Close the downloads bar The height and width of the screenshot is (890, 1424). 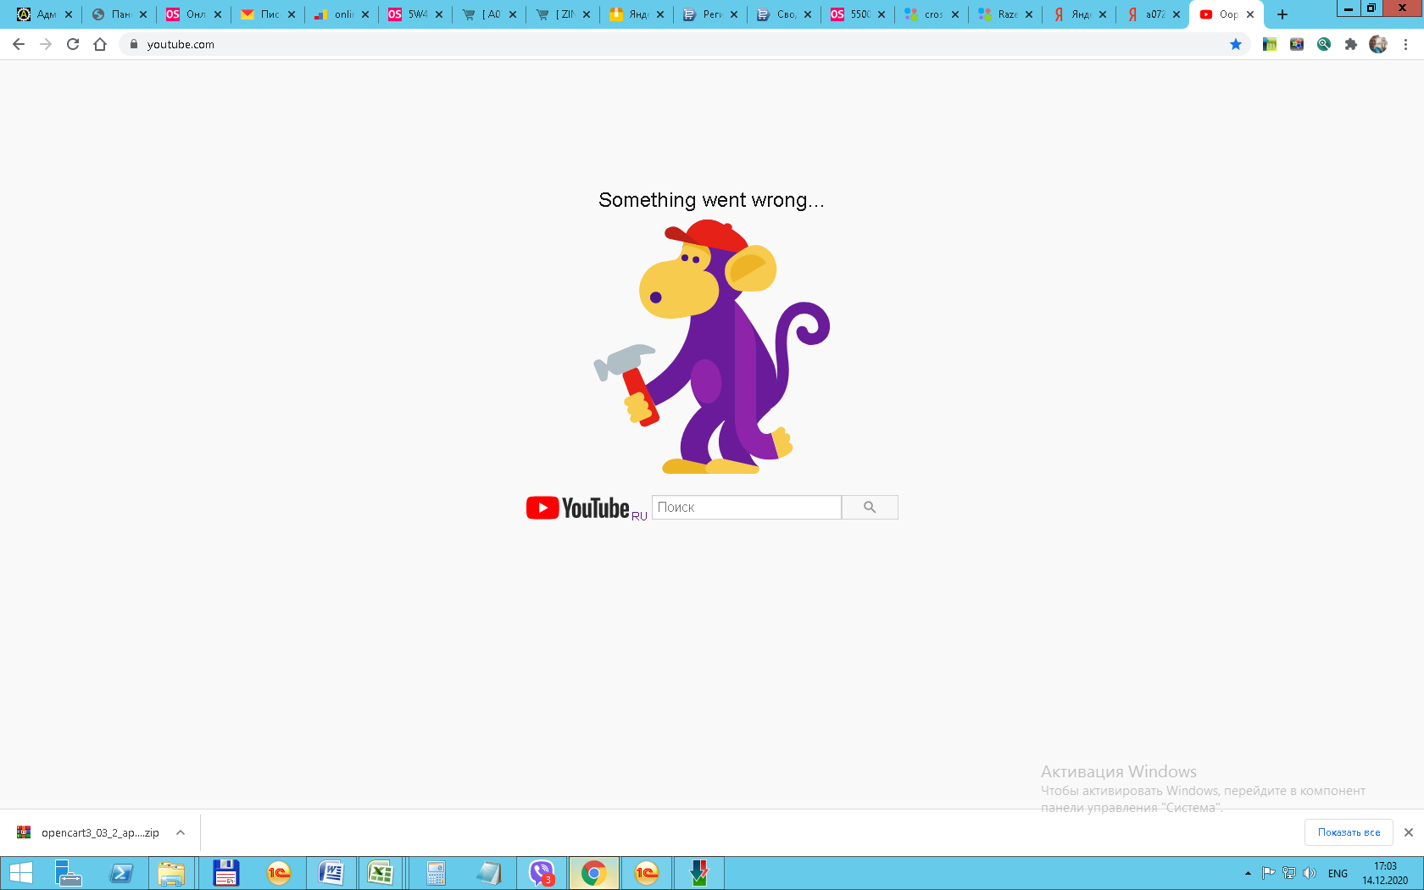click(1409, 832)
